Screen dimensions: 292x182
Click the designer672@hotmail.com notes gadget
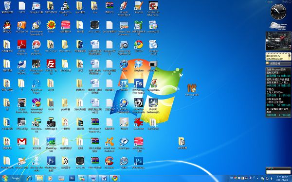(x=278, y=56)
